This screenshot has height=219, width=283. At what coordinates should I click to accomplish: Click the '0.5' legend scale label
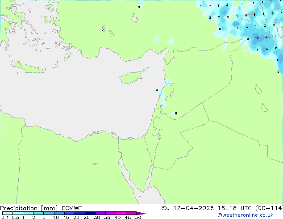tap(16, 217)
